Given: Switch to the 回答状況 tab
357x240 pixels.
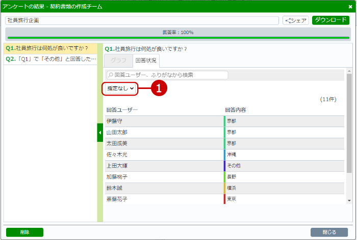Looking at the screenshot, I should pos(146,61).
